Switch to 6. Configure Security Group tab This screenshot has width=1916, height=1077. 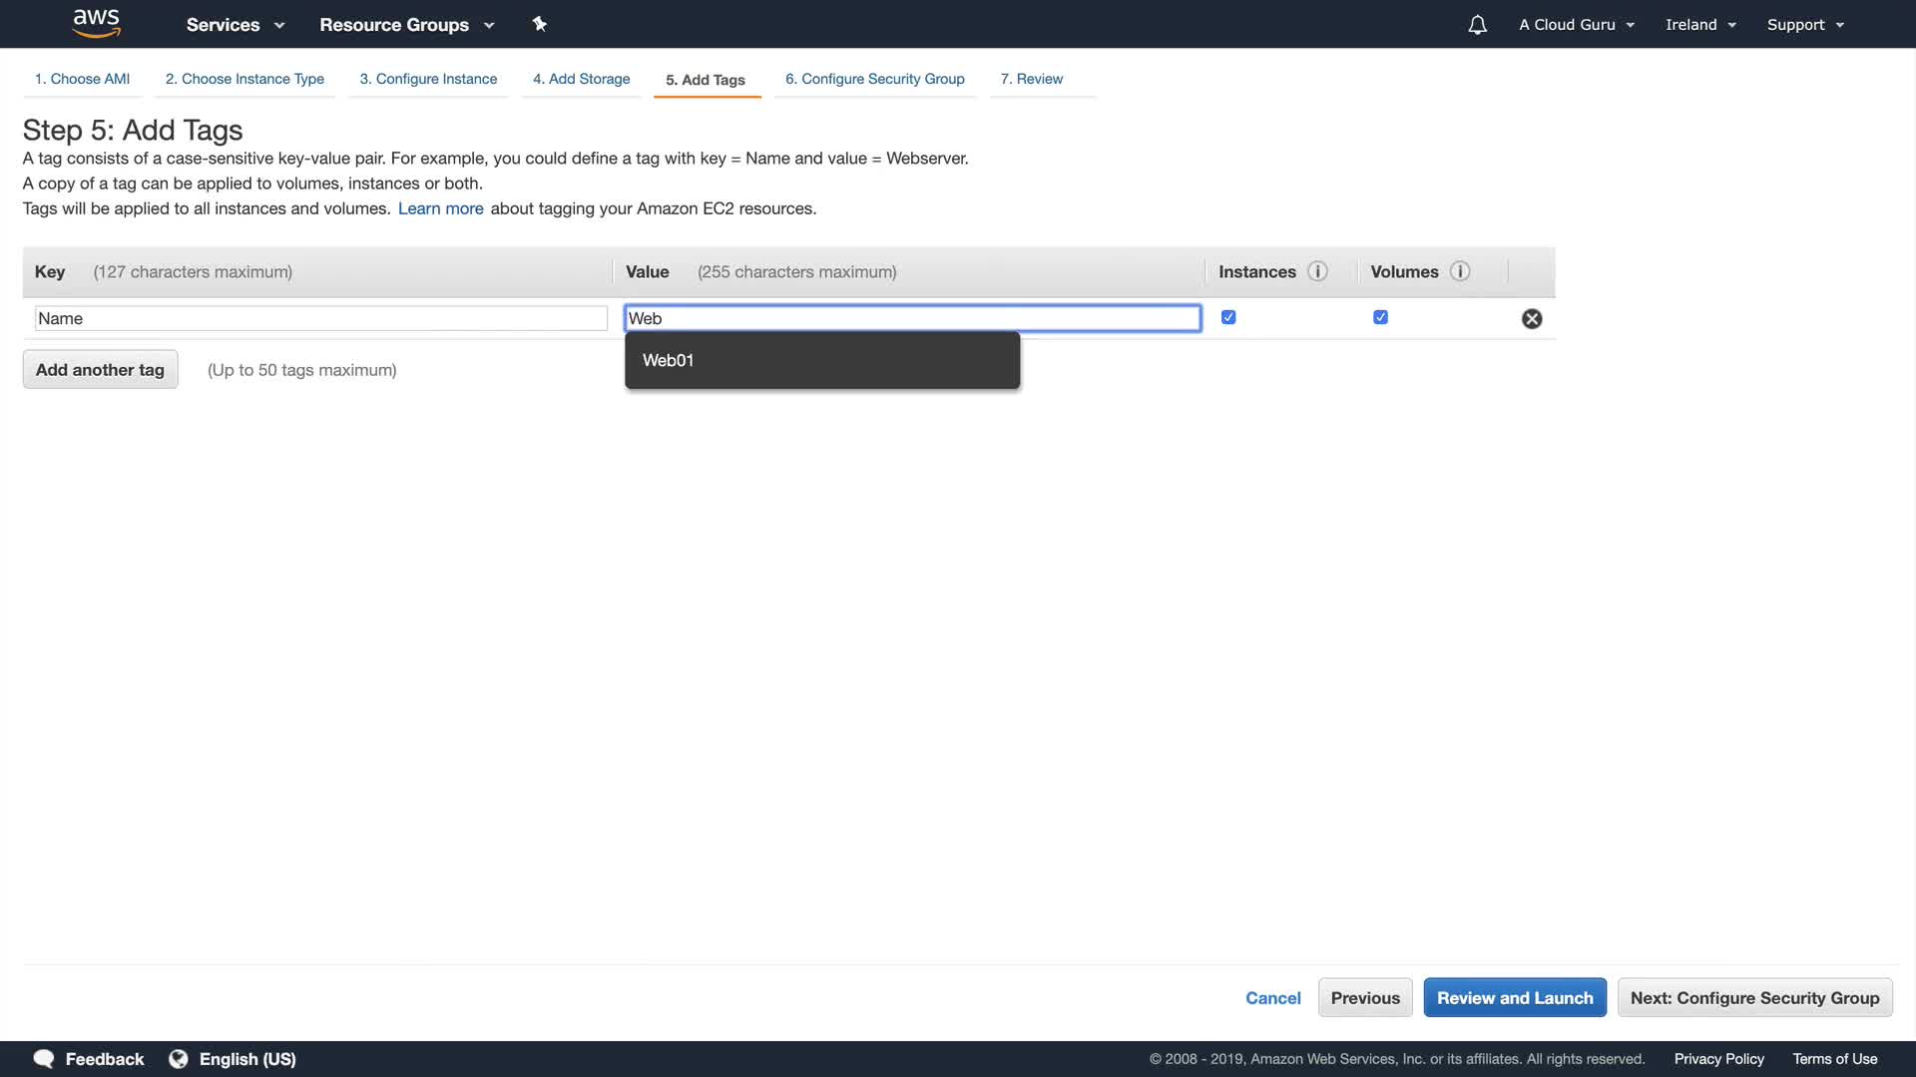click(874, 79)
